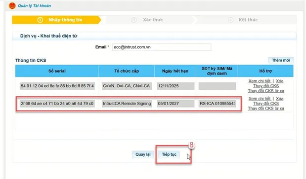Click Thay đổi CKS for I-CA certificate

click(x=266, y=86)
